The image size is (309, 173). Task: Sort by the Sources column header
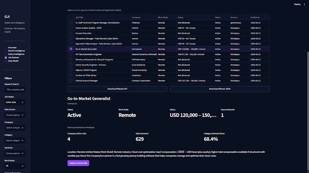coord(239,17)
